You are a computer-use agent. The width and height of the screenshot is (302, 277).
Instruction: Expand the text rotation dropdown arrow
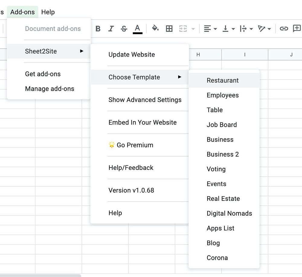269,29
